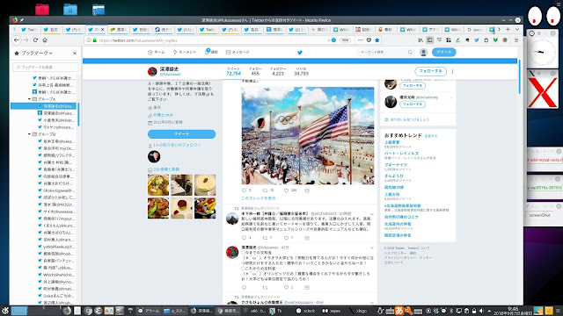Follow the first suggested user in sidebar
Screen dimensions: 563x316
[413, 86]
